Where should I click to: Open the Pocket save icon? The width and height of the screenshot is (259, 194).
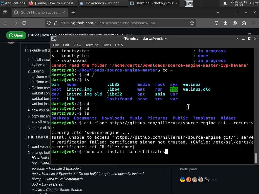point(217,23)
